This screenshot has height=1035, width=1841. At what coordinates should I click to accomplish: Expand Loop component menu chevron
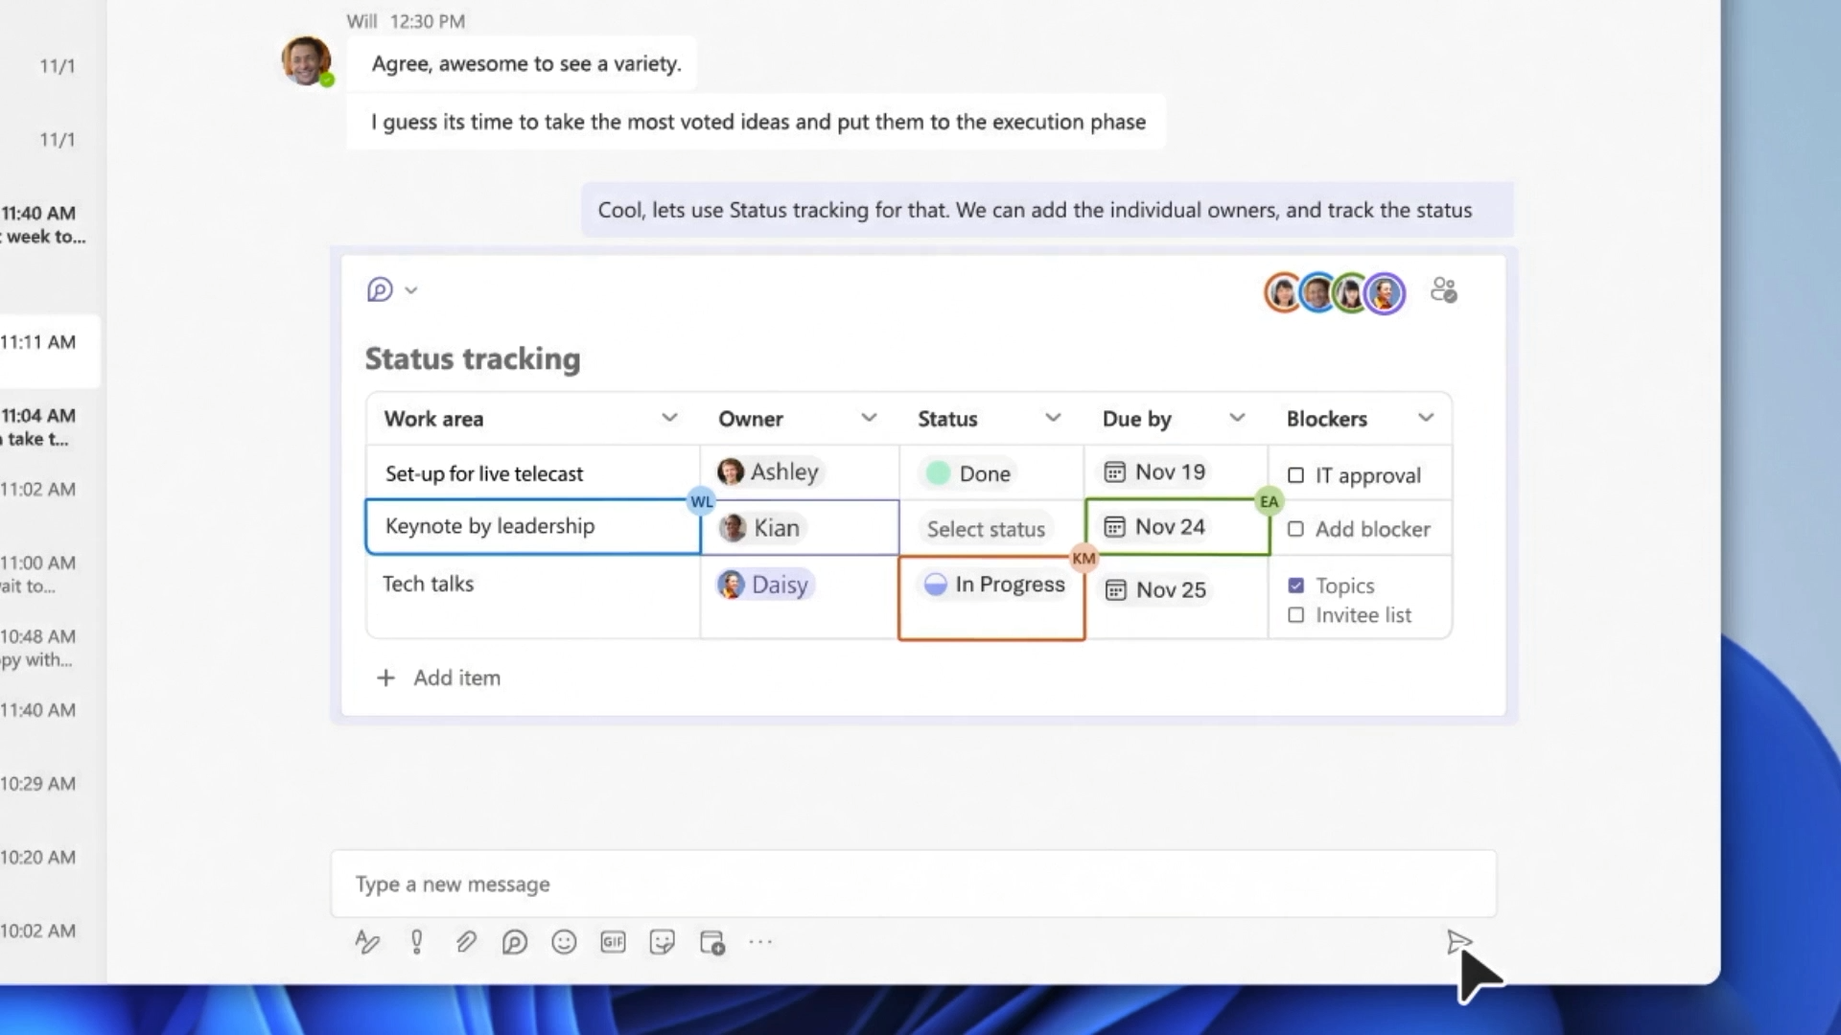(x=411, y=290)
